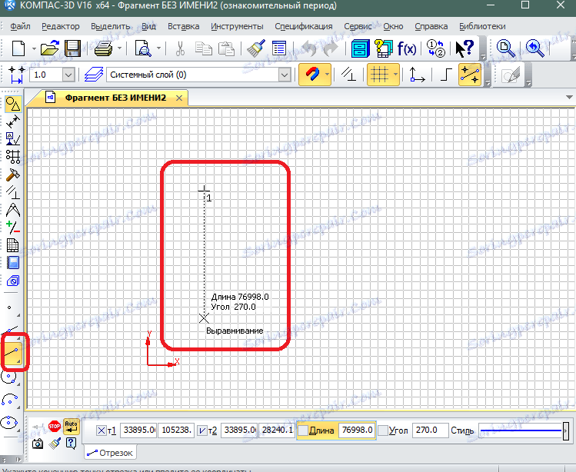Open the line style dropdown arrow
This screenshot has height=472, width=576.
pos(566,430)
